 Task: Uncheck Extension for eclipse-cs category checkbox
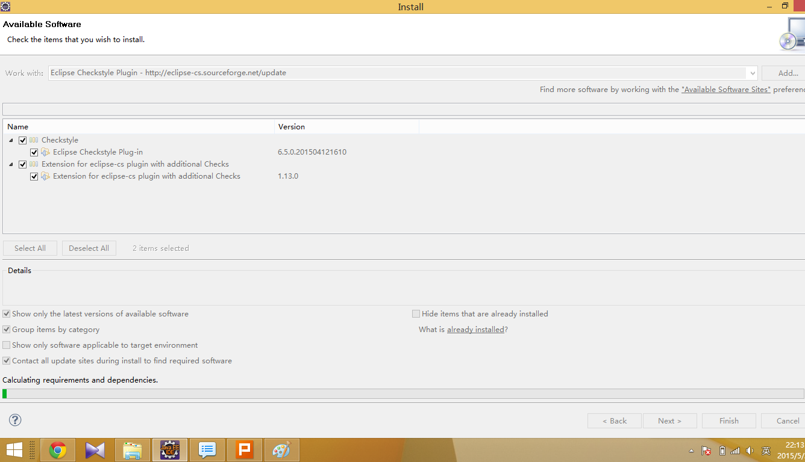coord(23,164)
